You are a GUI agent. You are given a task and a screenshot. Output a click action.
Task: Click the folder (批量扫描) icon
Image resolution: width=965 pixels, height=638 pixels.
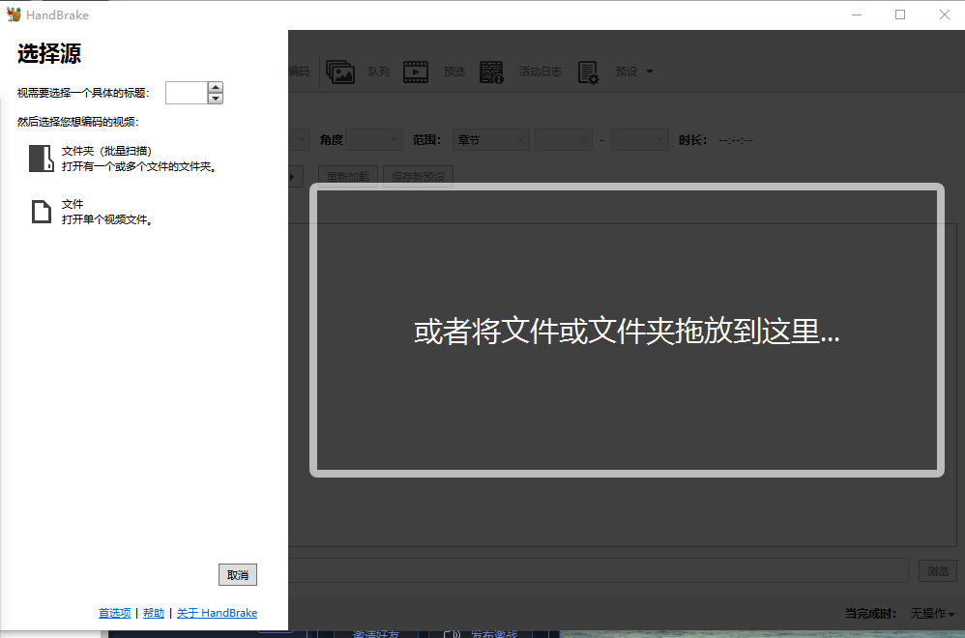click(x=41, y=159)
